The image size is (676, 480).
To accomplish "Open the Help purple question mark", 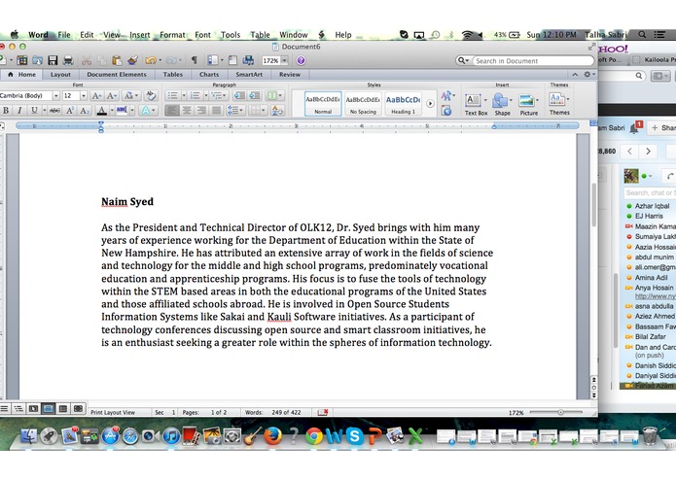I will [x=301, y=60].
